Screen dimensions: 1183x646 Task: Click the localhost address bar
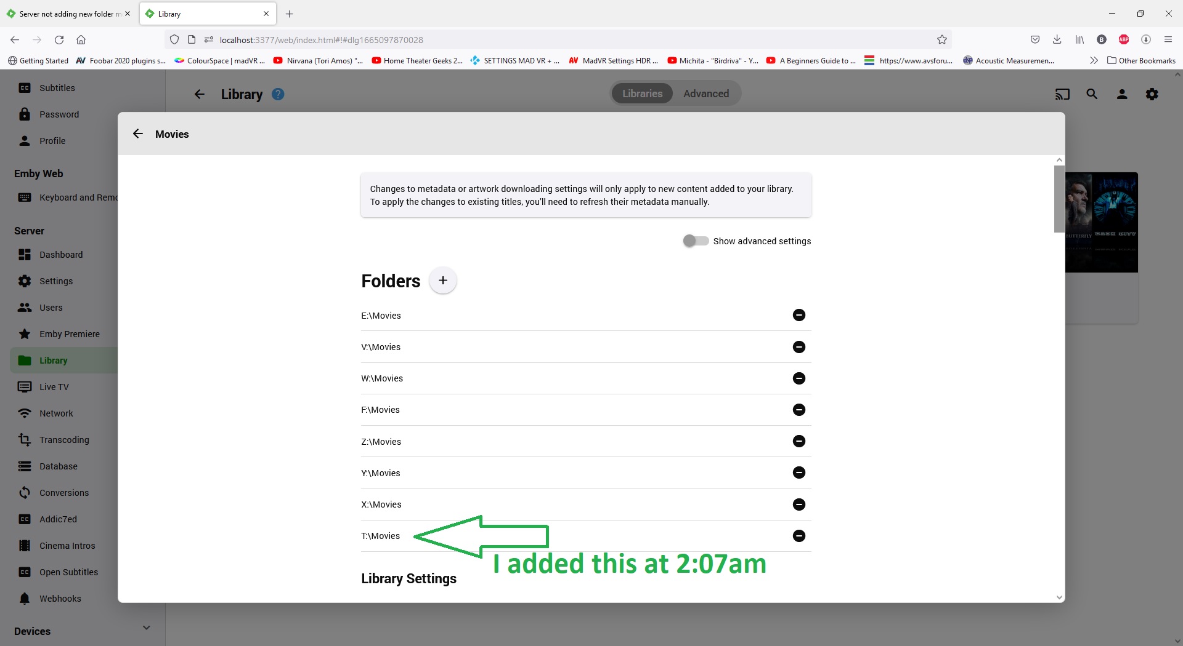[x=558, y=40]
